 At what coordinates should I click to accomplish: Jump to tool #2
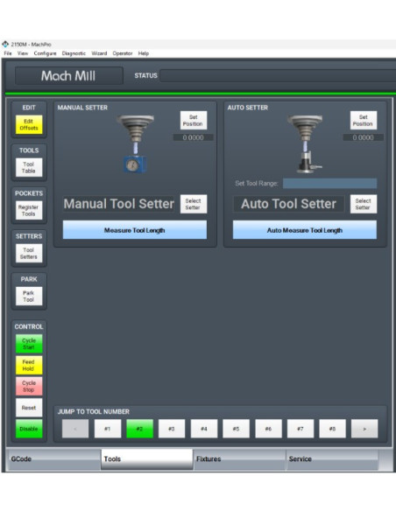(139, 429)
